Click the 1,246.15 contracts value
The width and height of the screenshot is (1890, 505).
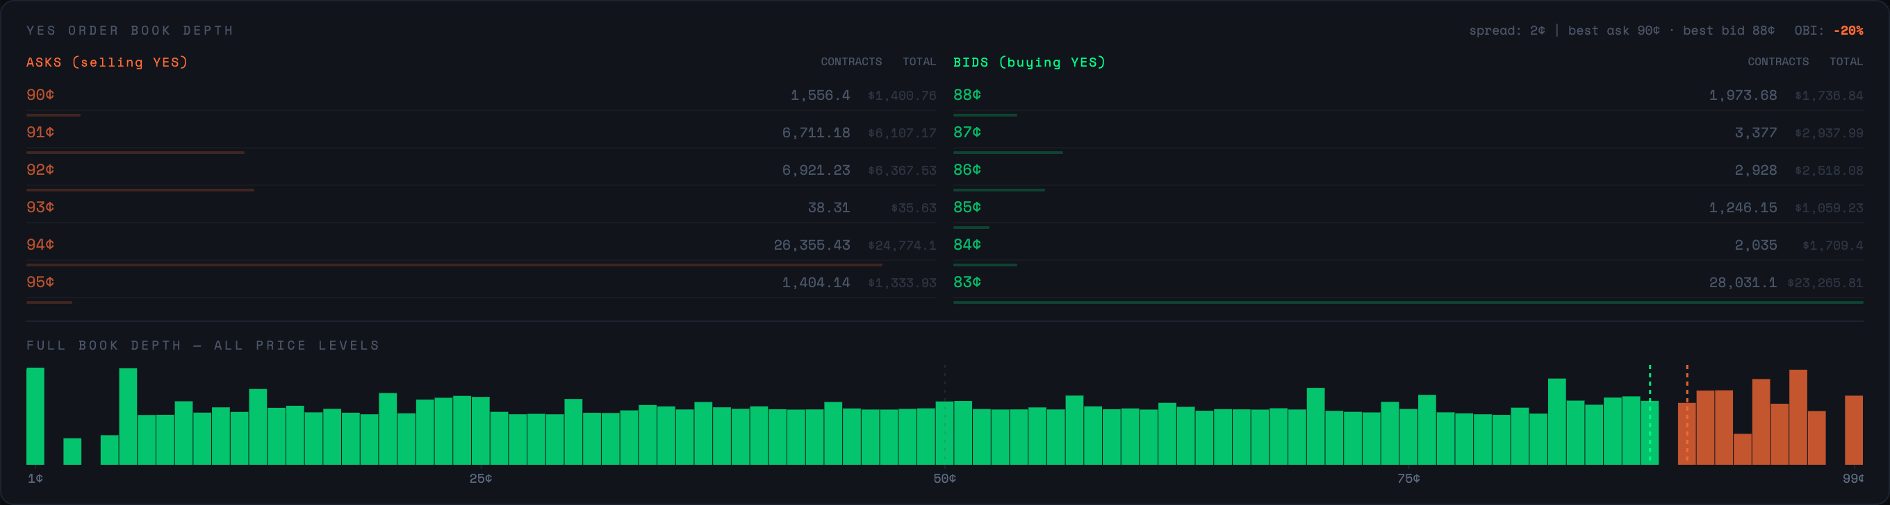click(x=1743, y=207)
